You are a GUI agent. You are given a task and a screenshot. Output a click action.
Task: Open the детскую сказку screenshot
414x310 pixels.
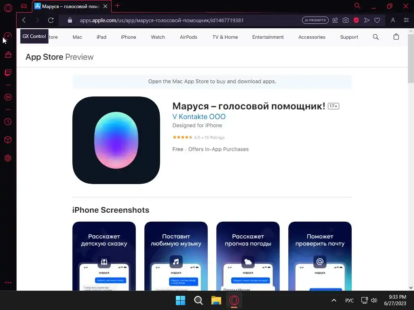104,256
